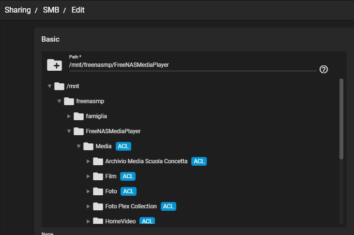The image size is (354, 235).
Task: Click the ACL badge next to Foto Plex Collection
Action: [169, 206]
